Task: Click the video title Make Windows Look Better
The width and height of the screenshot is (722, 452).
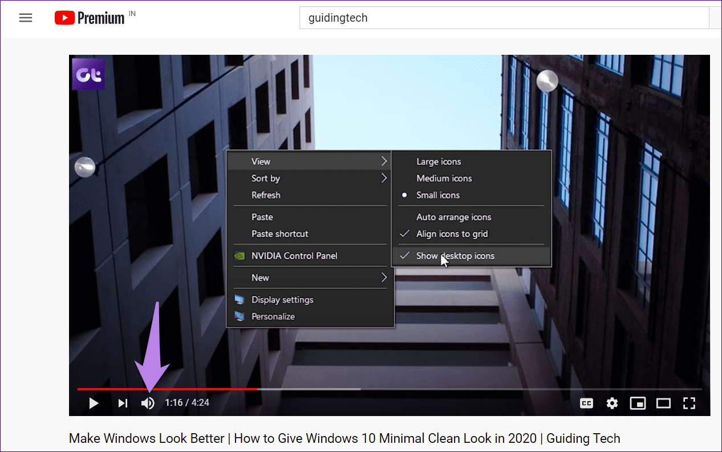Action: coord(344,438)
